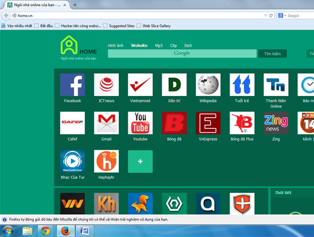Click the Thời tiết weather heading
Image resolution: width=314 pixels, height=237 pixels.
coord(283,192)
